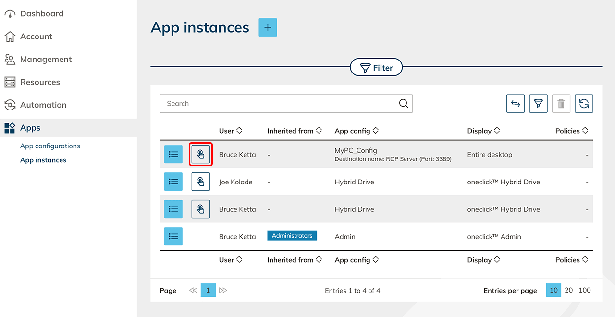Click into the Search input field
This screenshot has height=317, width=615.
pos(279,104)
